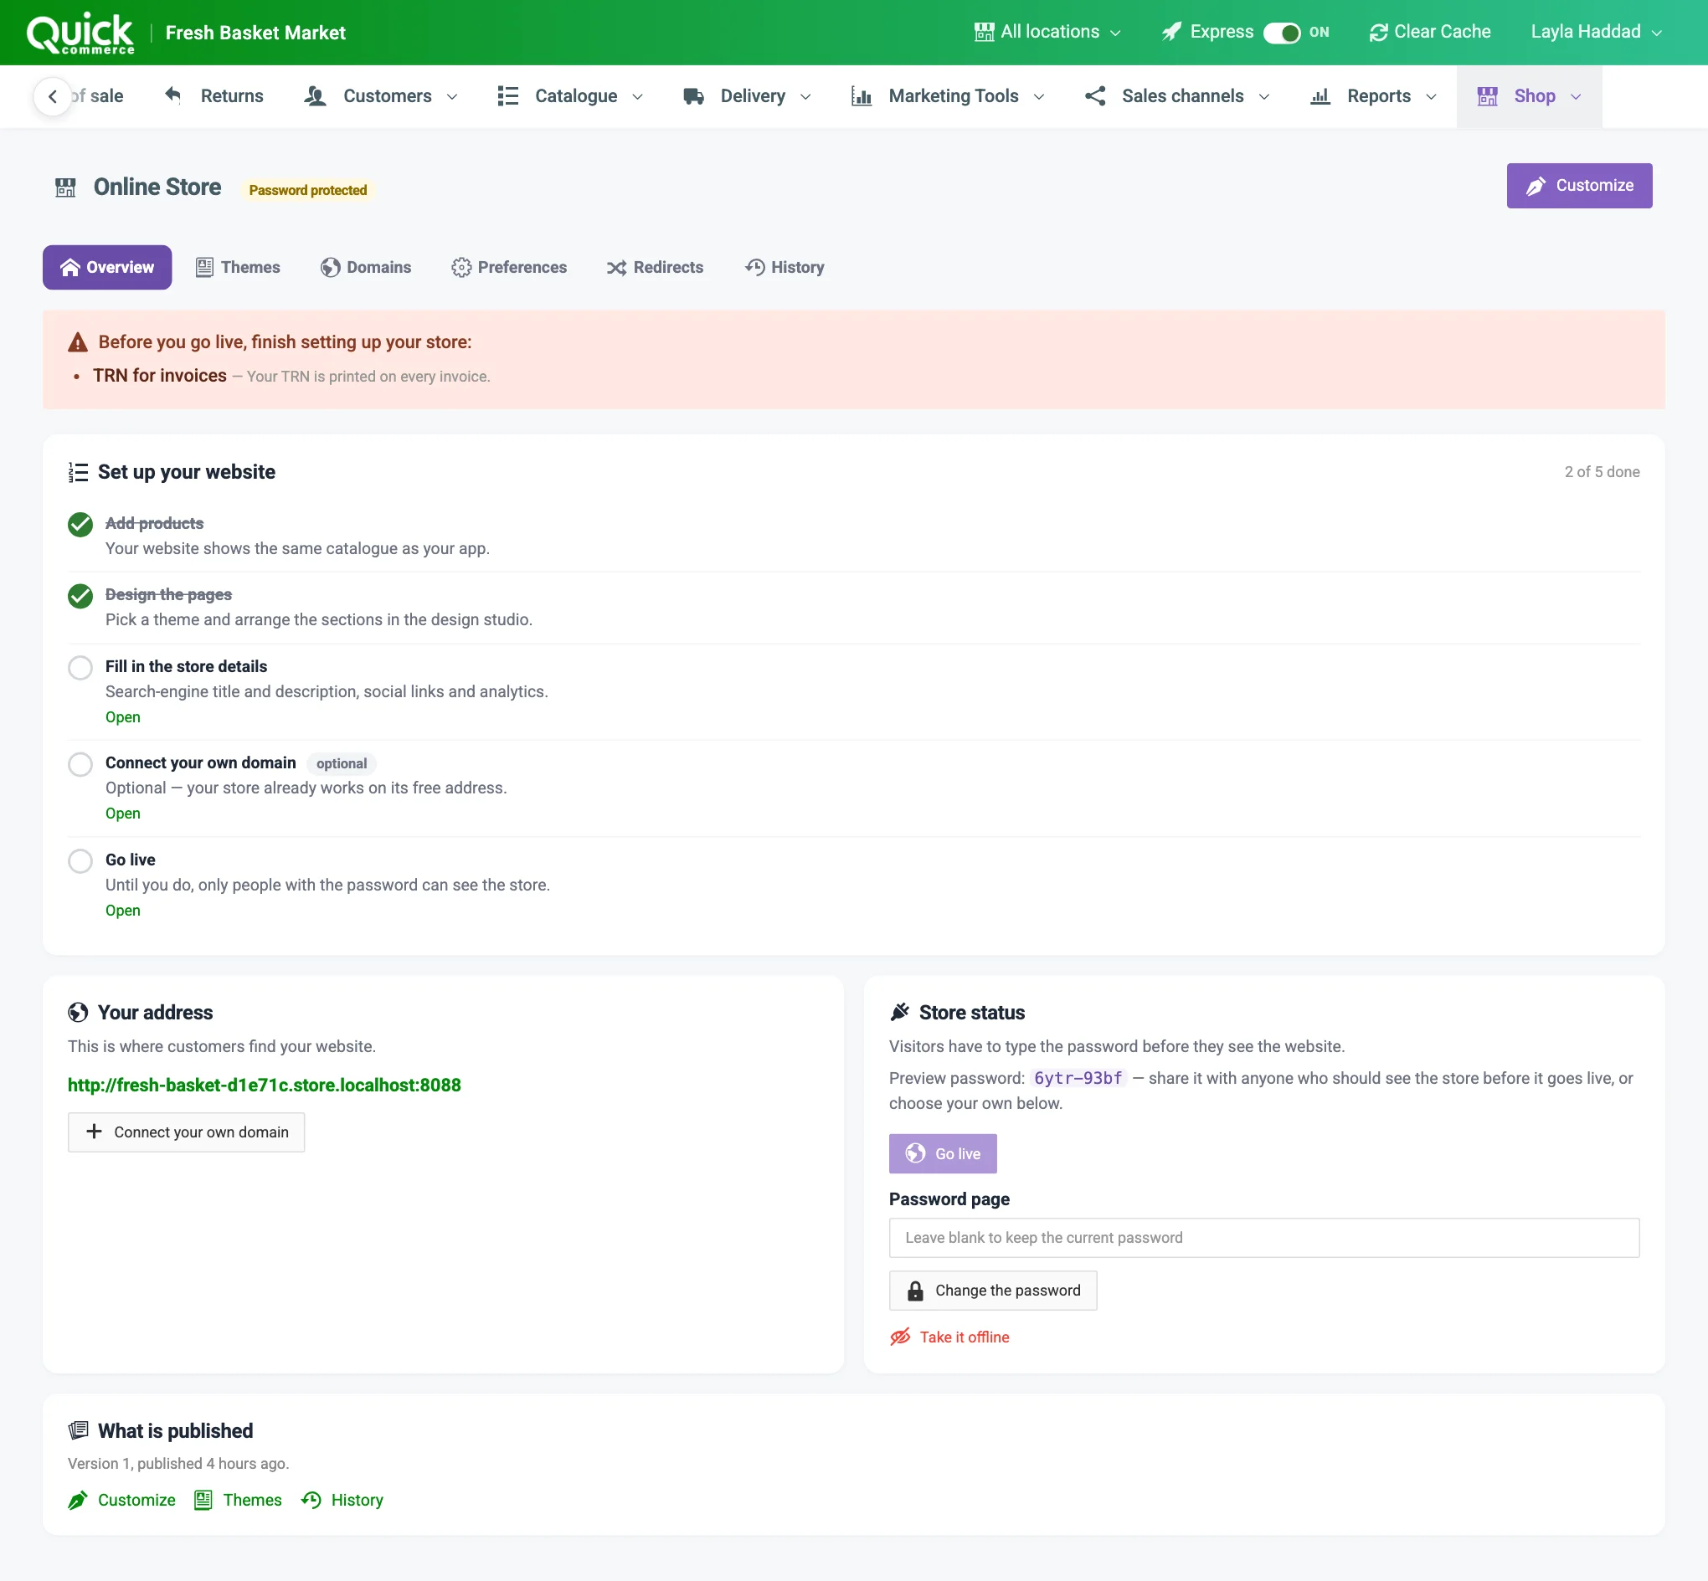Click the globe icon on Go live button
The height and width of the screenshot is (1581, 1708).
(915, 1153)
